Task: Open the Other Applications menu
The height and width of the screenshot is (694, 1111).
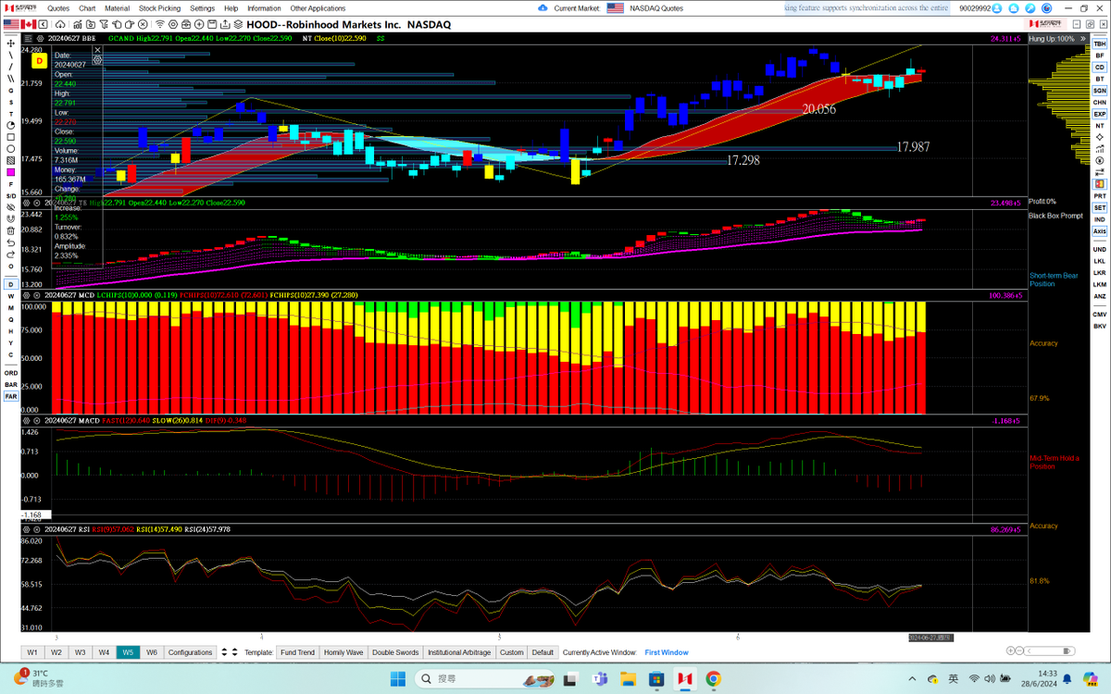Action: click(x=318, y=8)
